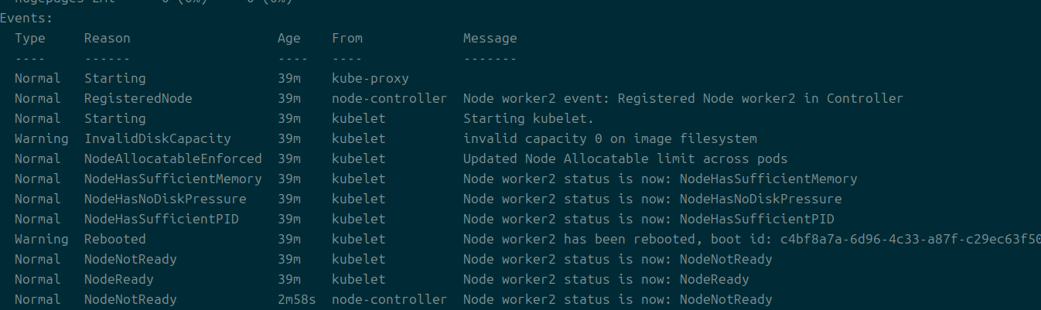Click the NodeReady reason entry
Screen dimensions: 1041x310
click(x=118, y=279)
